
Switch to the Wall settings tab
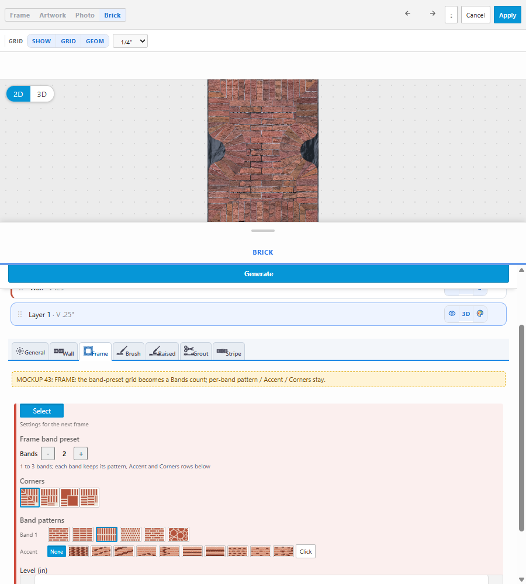(64, 352)
